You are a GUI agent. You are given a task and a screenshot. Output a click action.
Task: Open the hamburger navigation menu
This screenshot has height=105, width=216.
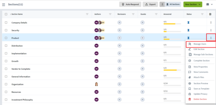(4, 4)
